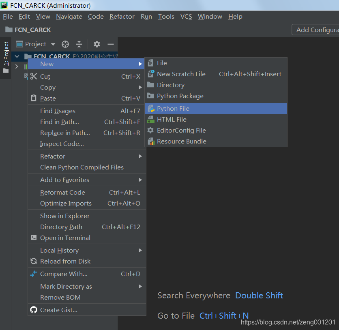Click the Compare With arrows icon
This screenshot has height=330, width=339.
coord(34,274)
